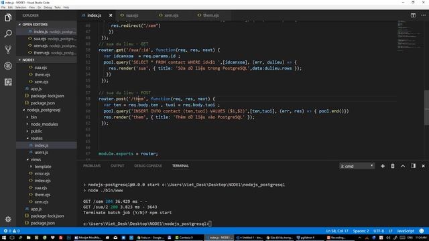Screen dimensions: 429x241
Task: Click the editor vertical scrollbar thumb
Action: (426, 107)
